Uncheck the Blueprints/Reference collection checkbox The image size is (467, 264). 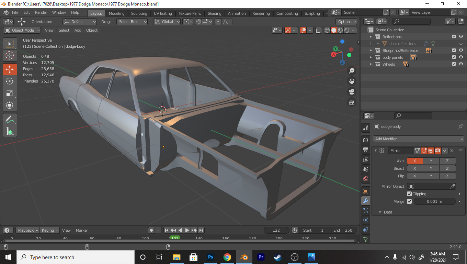coord(454,50)
